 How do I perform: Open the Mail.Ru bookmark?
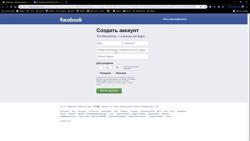[81, 11]
